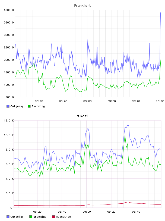This screenshot has width=165, height=221.
Task: Click the Frankfurt outgoing spike peak near 10:00
Action: (161, 13)
